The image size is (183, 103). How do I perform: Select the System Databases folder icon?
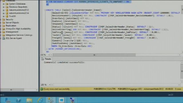7,4
